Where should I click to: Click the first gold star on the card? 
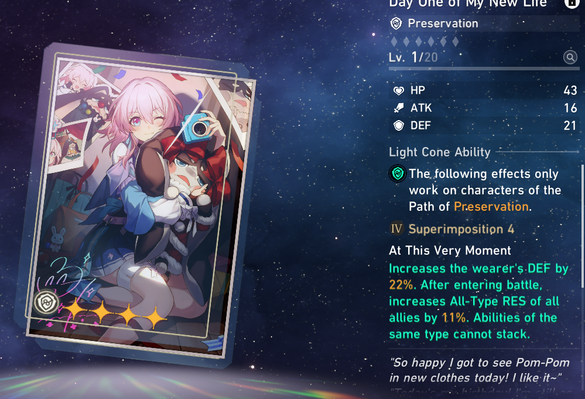[75, 309]
